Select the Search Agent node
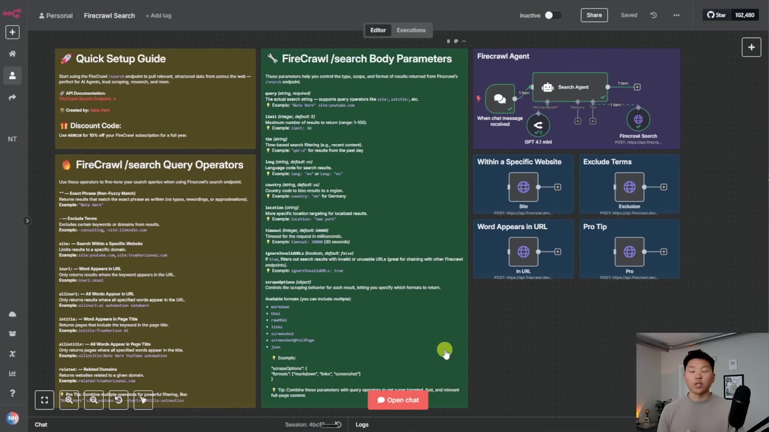Image resolution: width=769 pixels, height=432 pixels. click(x=570, y=87)
